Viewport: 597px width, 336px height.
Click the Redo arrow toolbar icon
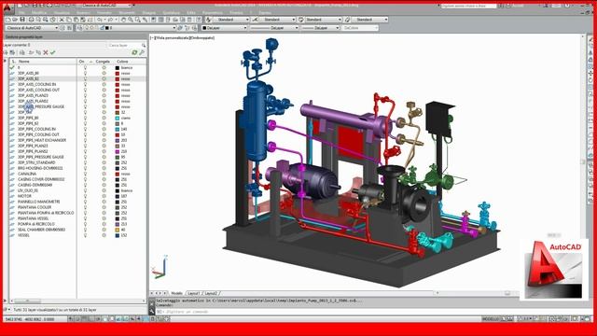pyautogui.click(x=111, y=20)
